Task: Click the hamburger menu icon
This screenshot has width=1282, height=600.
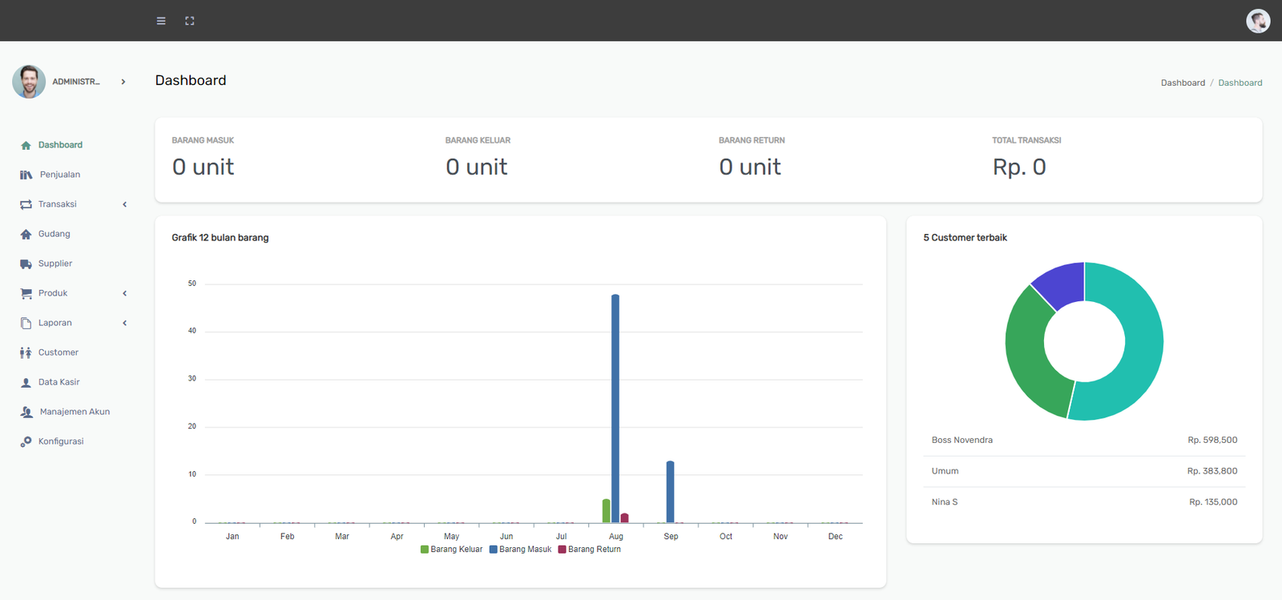Action: point(161,21)
